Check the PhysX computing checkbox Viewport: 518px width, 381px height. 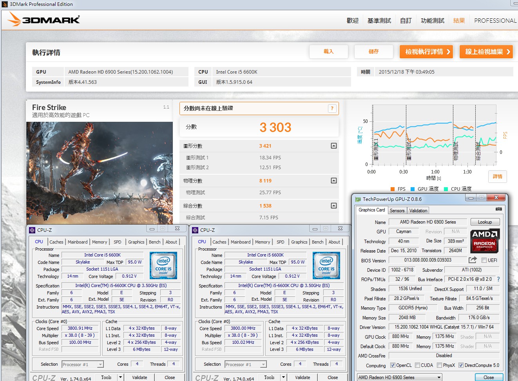(440, 365)
